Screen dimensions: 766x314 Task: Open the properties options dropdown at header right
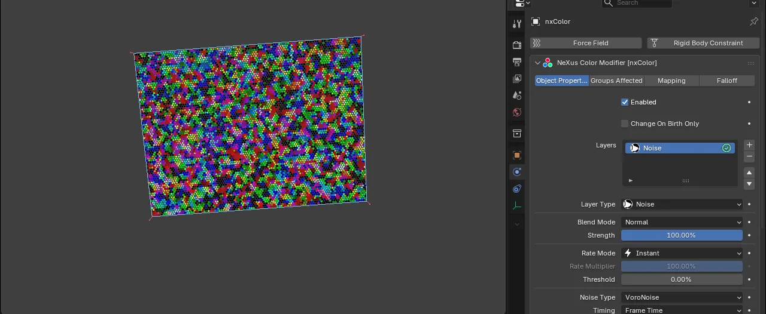click(x=754, y=3)
